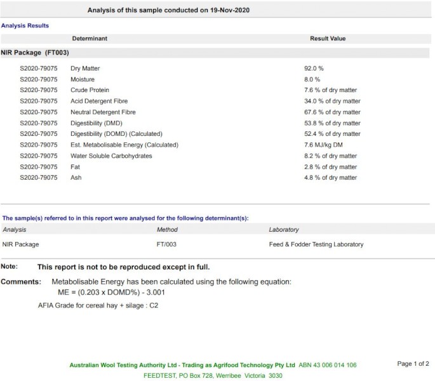435x381 pixels.
Task: Click the Water Soluble Carbohydrates label
Action: 111,156
